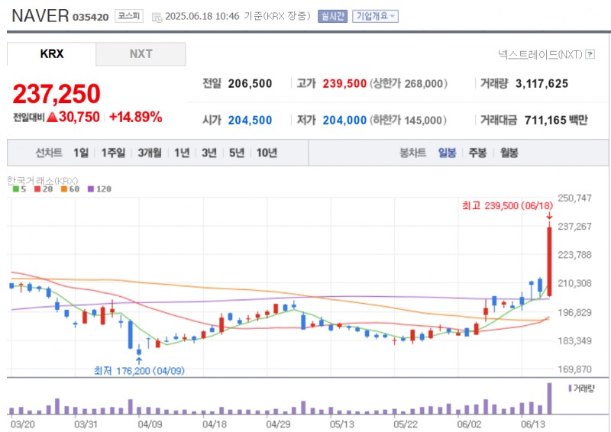Screen dimensions: 611x432
Task: Click the +14.89% change value
Action: coord(136,117)
